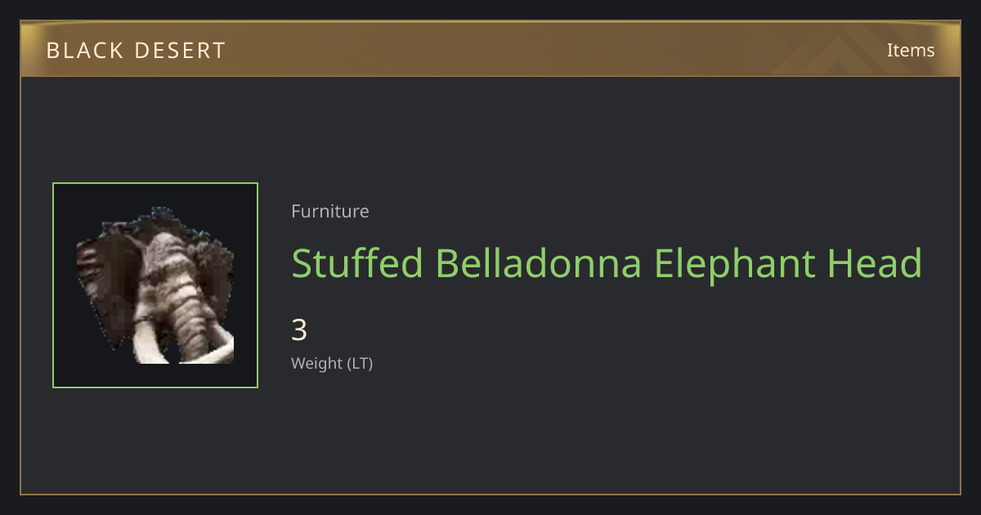
Task: Click the BLACK DESERT header title
Action: coord(136,51)
